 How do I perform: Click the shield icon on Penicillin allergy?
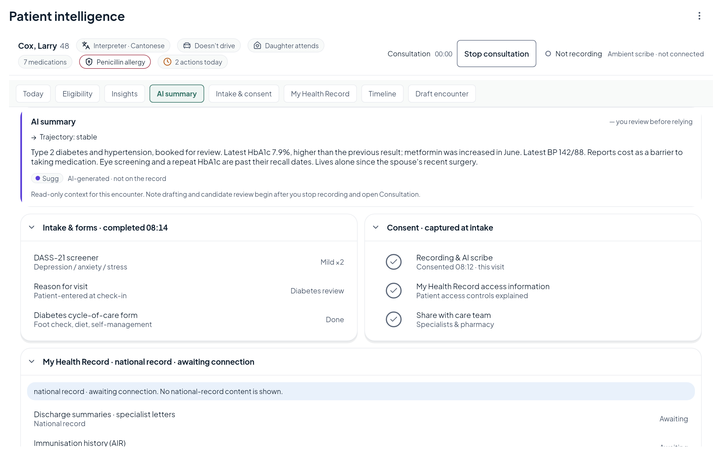(x=89, y=62)
